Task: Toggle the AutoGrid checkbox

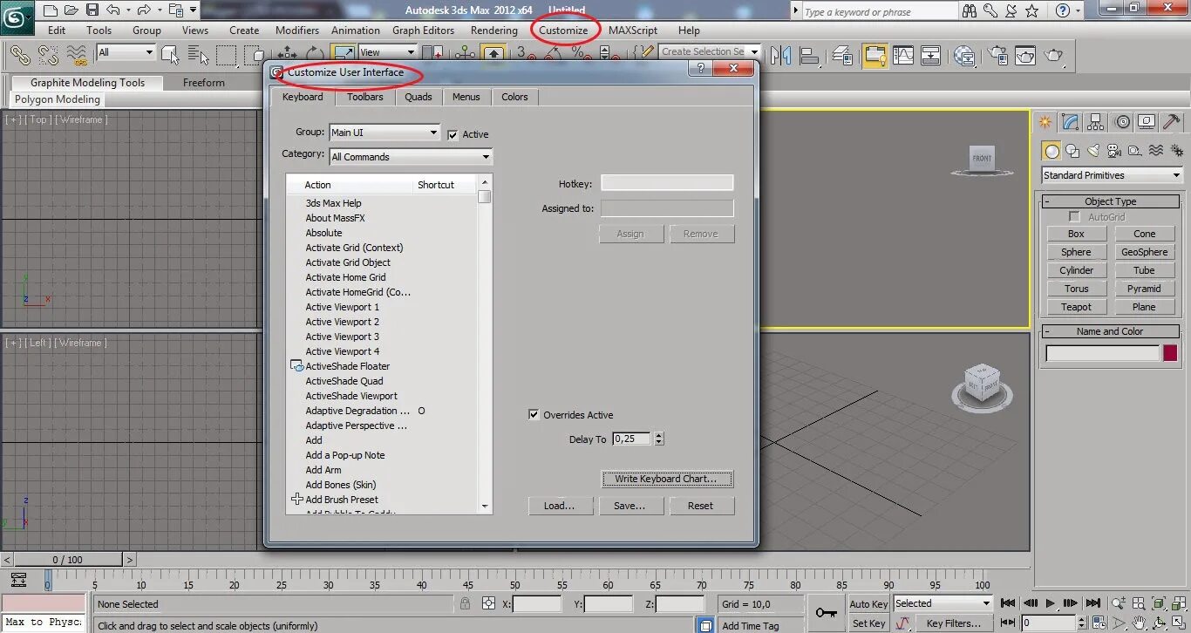Action: [x=1074, y=217]
